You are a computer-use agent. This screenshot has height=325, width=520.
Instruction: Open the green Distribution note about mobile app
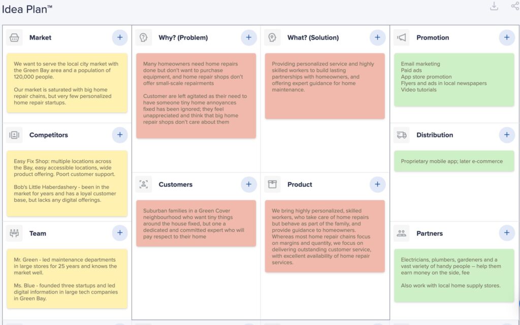coord(453,161)
